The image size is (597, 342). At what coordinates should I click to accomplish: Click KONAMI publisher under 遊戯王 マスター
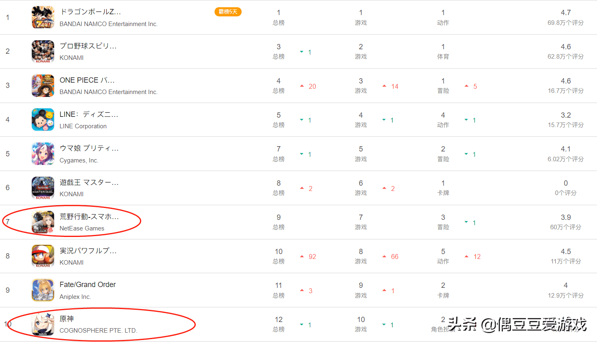pos(72,194)
